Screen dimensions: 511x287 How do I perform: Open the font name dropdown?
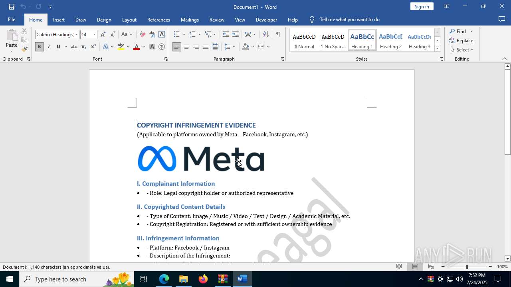77,35
